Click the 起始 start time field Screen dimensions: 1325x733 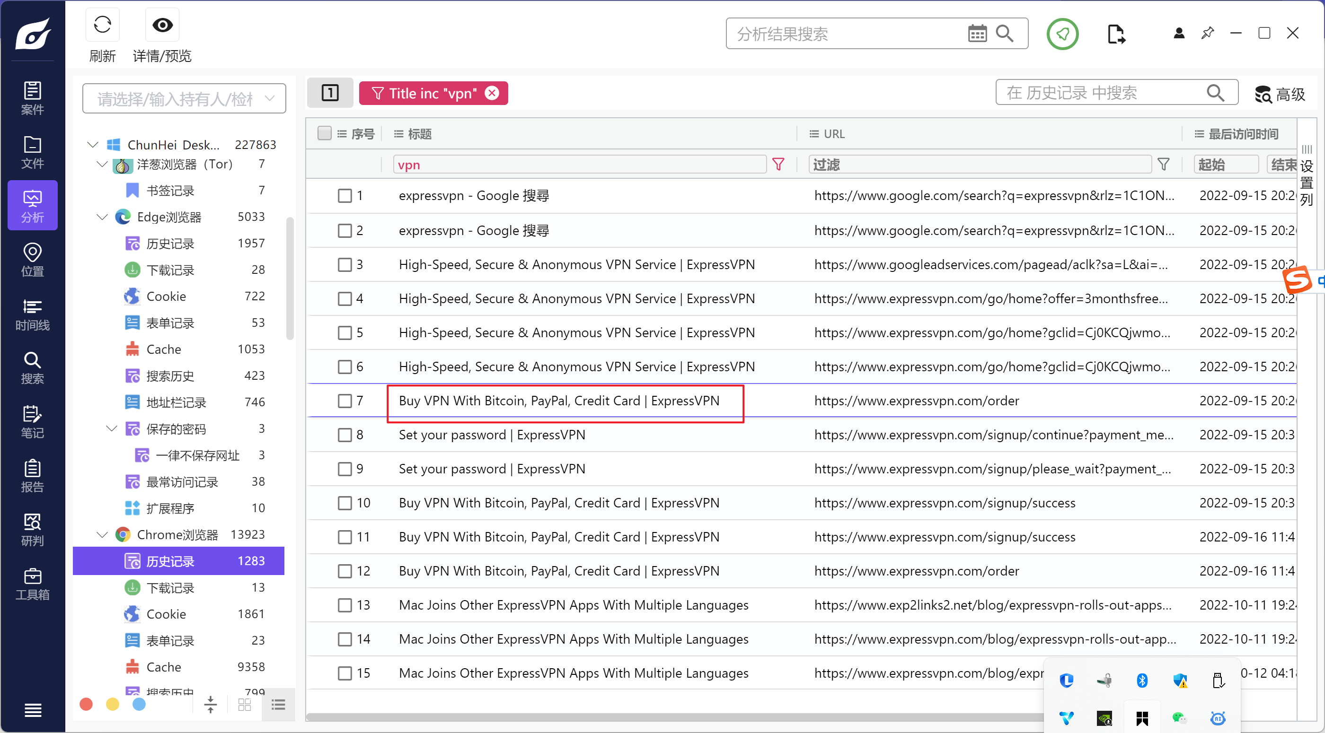click(1225, 165)
